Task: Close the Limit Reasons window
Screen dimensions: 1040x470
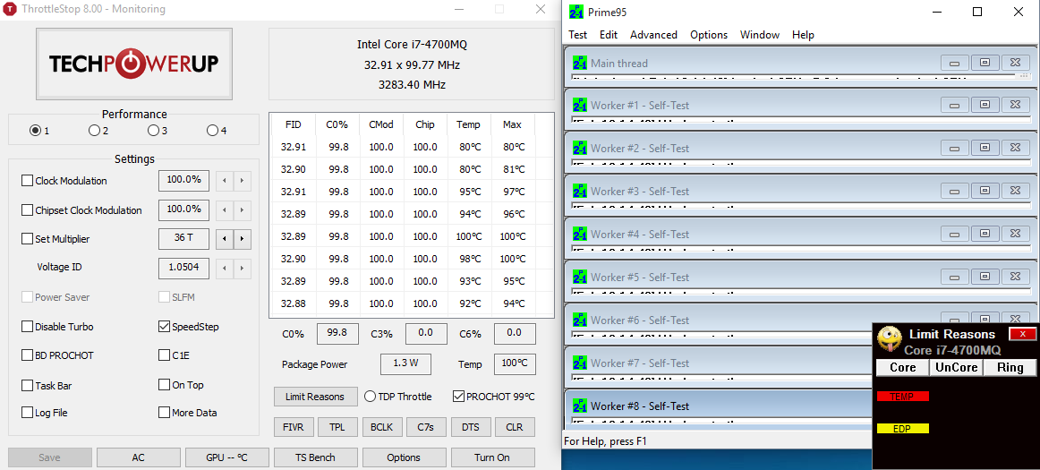Action: [x=1022, y=334]
